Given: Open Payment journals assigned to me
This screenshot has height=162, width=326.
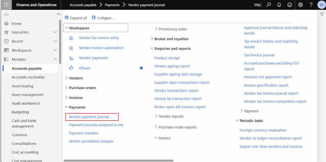Looking at the screenshot, I should point(96,125).
